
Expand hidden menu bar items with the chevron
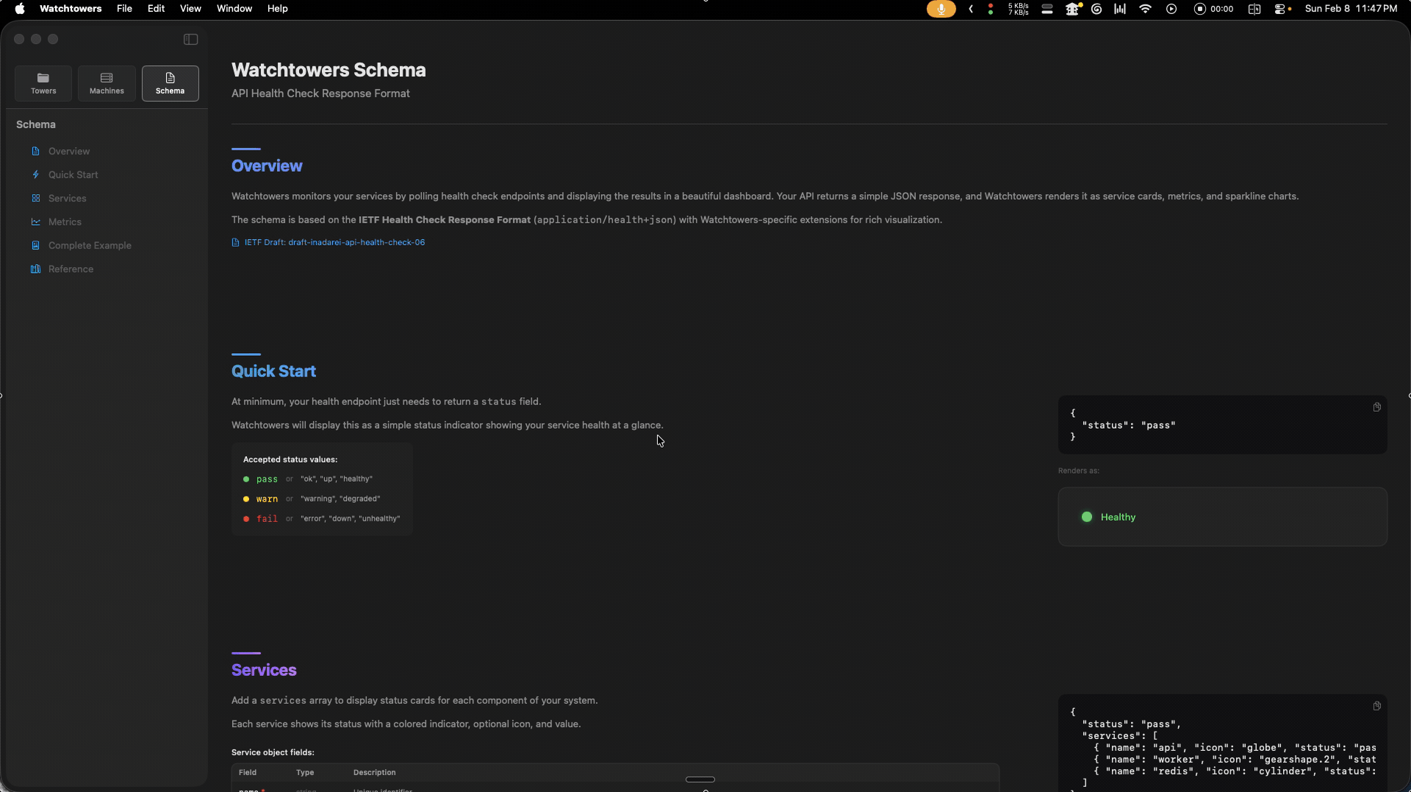[971, 9]
